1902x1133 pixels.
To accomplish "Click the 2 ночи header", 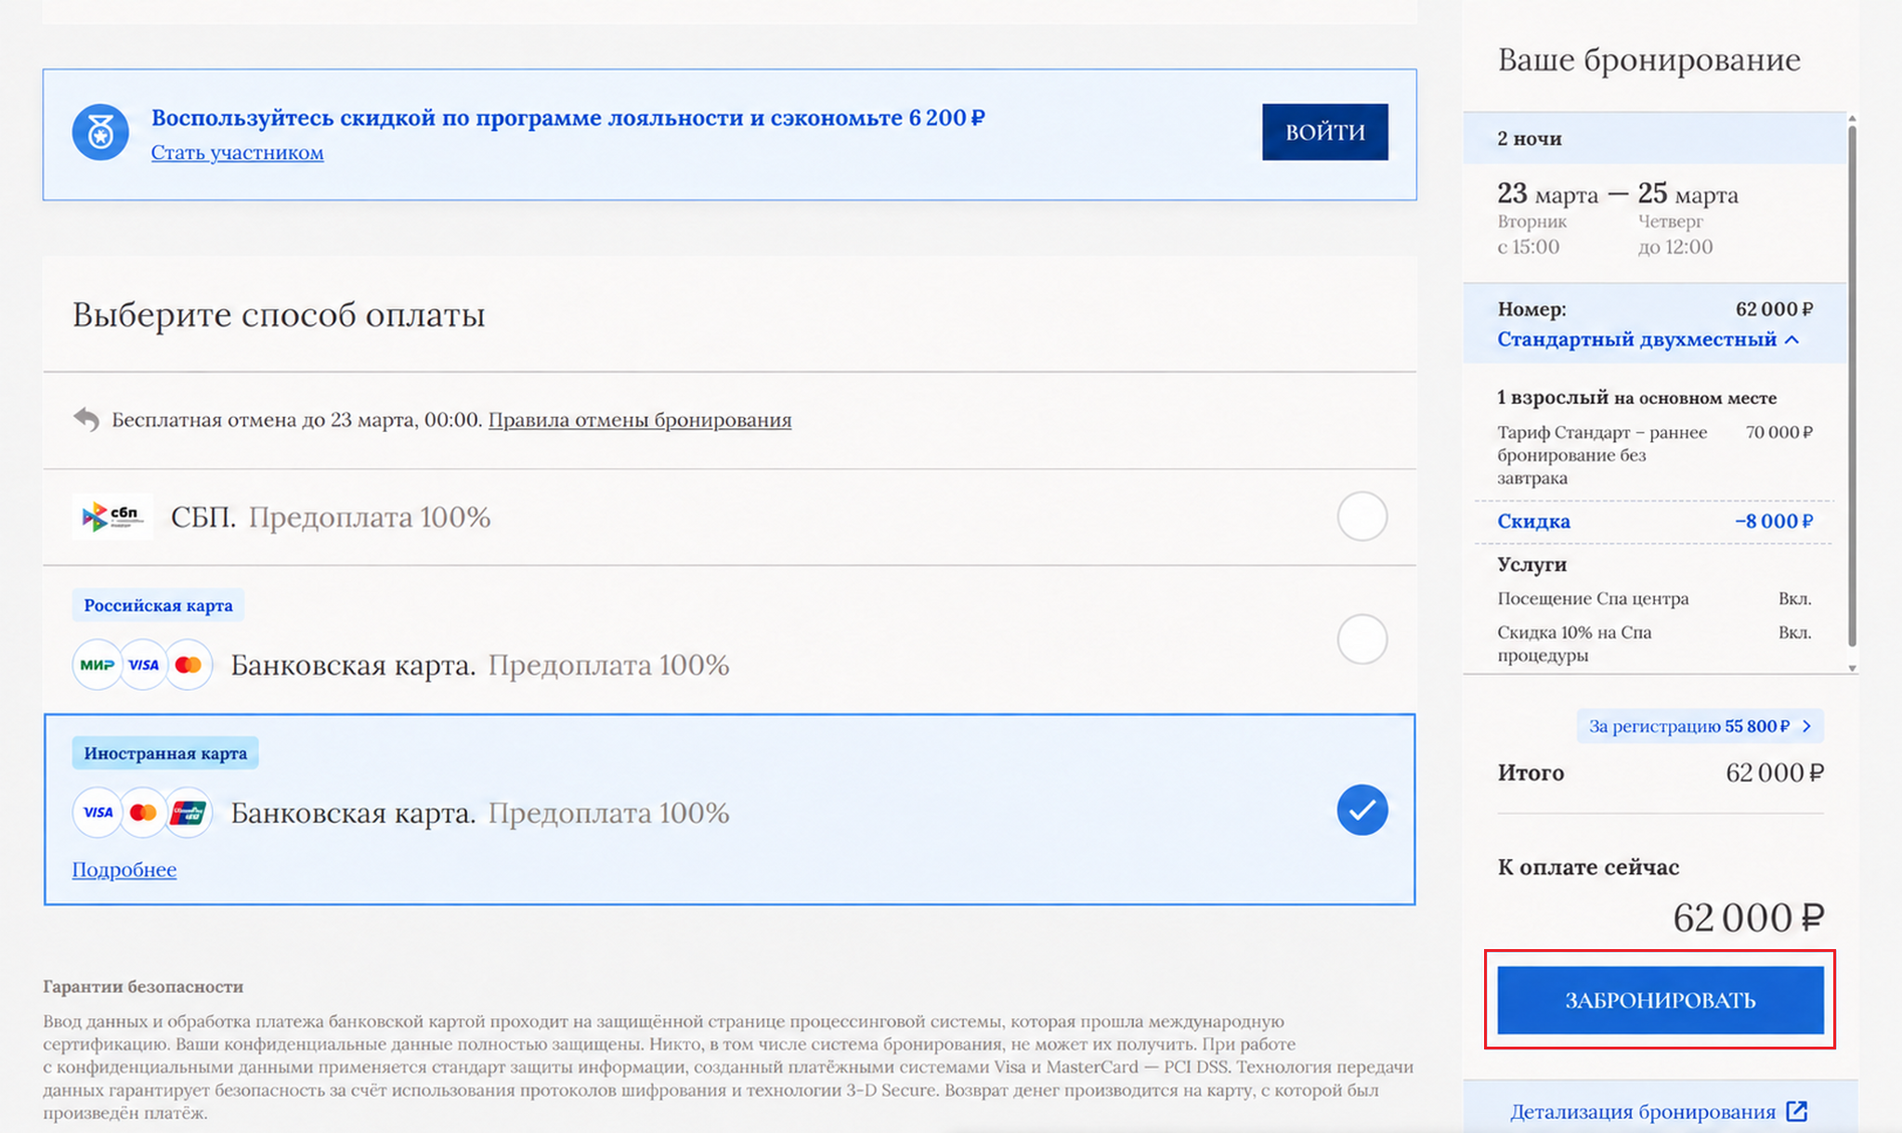I will (1655, 138).
